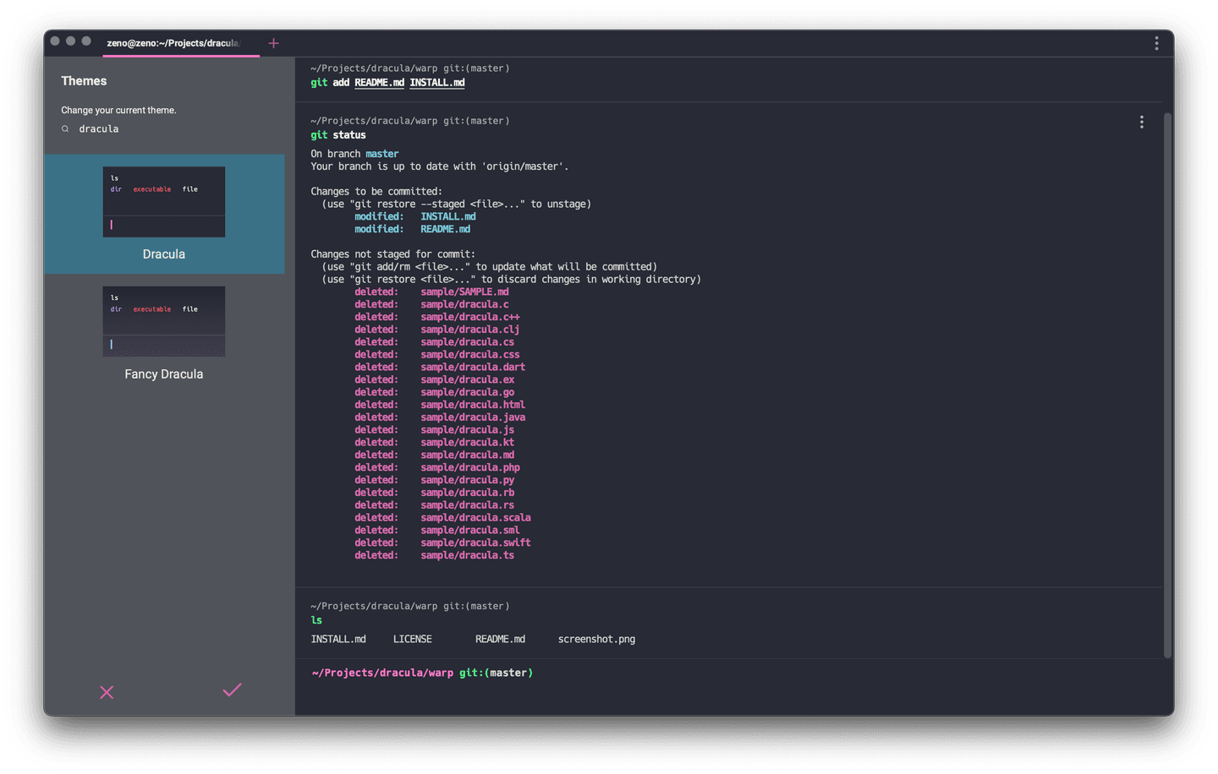This screenshot has height=774, width=1218.
Task: Cancel theme change with the X icon
Action: click(107, 692)
